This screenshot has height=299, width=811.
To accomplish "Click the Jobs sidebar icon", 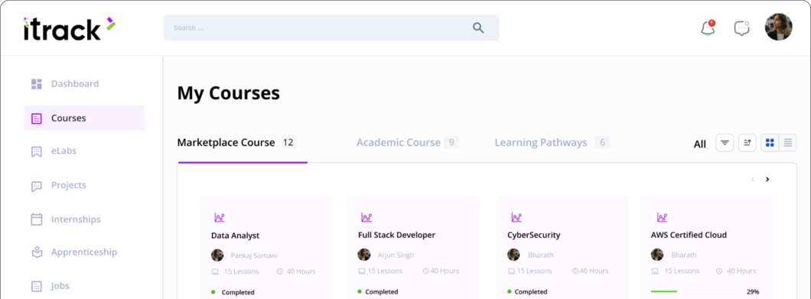I will [36, 285].
